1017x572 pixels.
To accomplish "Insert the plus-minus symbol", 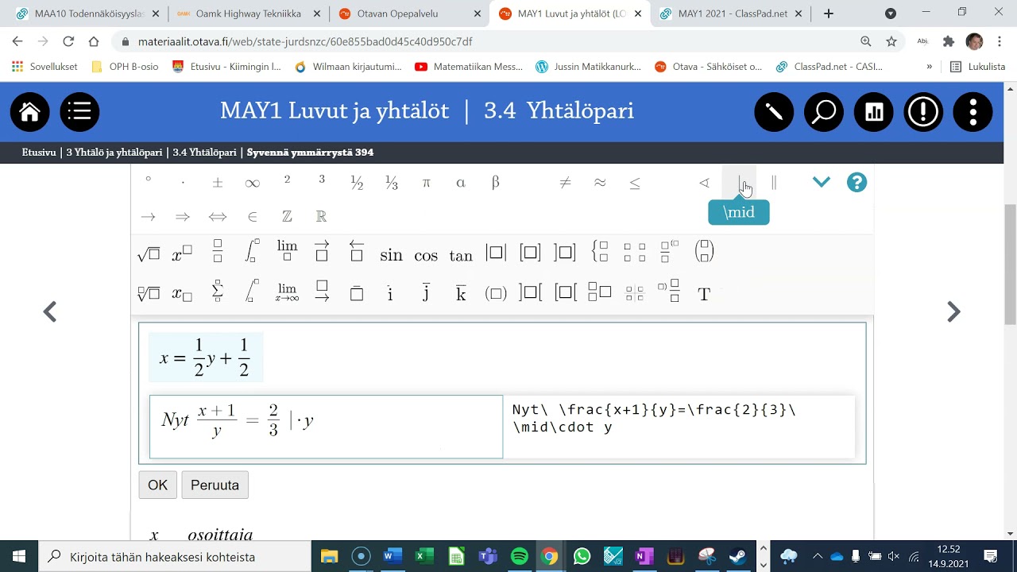I will pyautogui.click(x=218, y=183).
